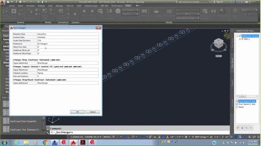Switch to the Duct contextual tab
This screenshot has width=261, height=146.
tap(128, 6)
